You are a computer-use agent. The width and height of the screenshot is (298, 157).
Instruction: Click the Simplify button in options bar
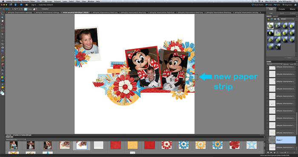[45, 9]
